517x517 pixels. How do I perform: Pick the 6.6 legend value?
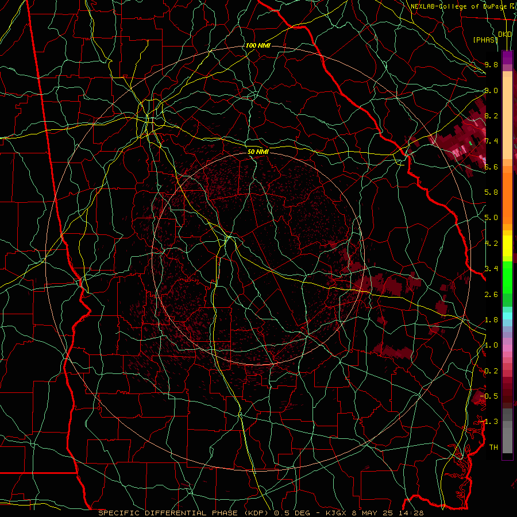coord(491,167)
